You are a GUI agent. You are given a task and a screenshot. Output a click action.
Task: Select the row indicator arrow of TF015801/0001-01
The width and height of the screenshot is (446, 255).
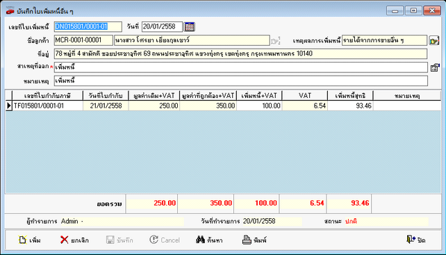click(9, 106)
